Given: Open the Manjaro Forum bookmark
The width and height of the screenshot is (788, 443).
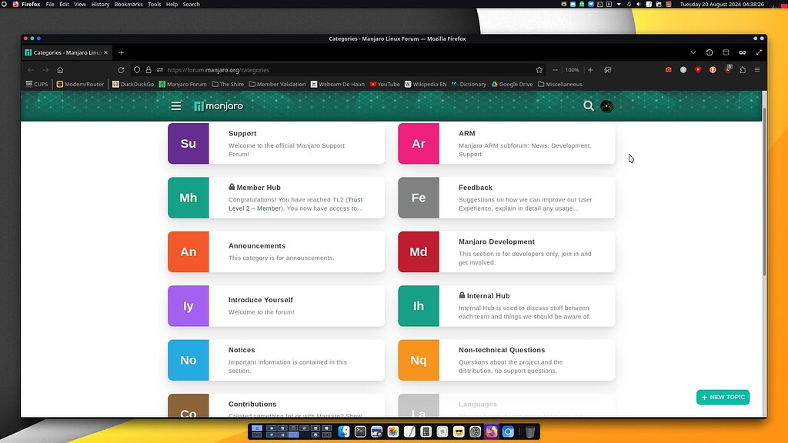Looking at the screenshot, I should (x=182, y=84).
